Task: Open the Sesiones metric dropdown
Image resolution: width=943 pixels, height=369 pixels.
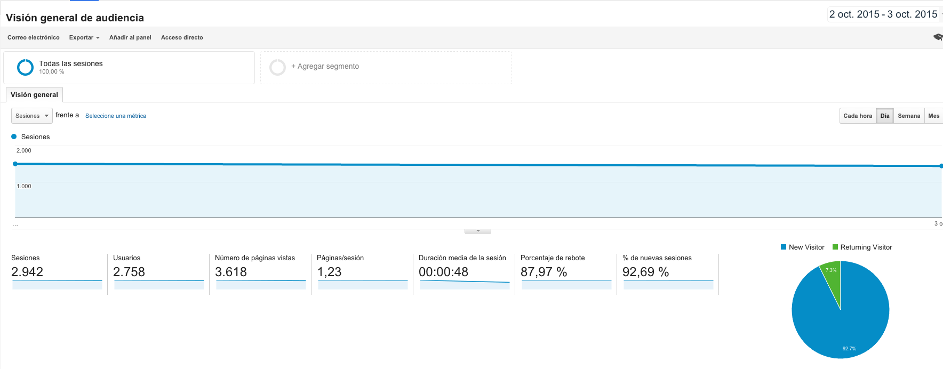Action: [x=32, y=116]
